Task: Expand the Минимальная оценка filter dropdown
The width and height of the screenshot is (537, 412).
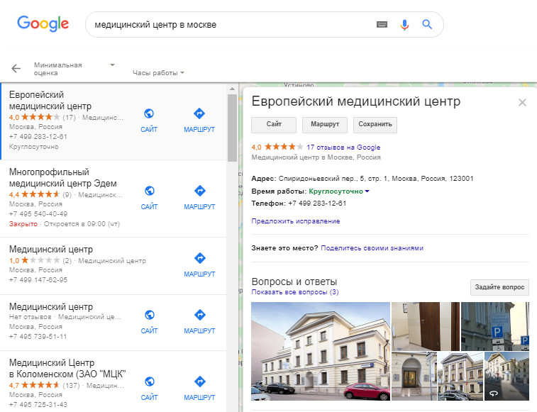Action: pos(112,65)
